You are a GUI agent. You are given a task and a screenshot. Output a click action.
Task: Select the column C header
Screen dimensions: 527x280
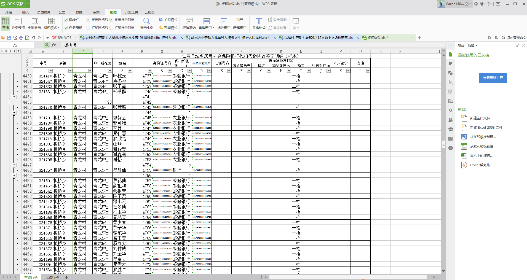pyautogui.click(x=82, y=52)
